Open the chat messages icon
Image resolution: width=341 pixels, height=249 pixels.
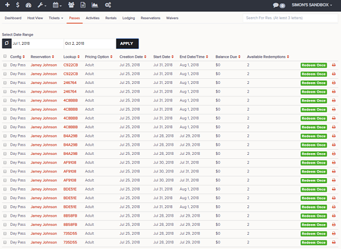click(x=278, y=5)
